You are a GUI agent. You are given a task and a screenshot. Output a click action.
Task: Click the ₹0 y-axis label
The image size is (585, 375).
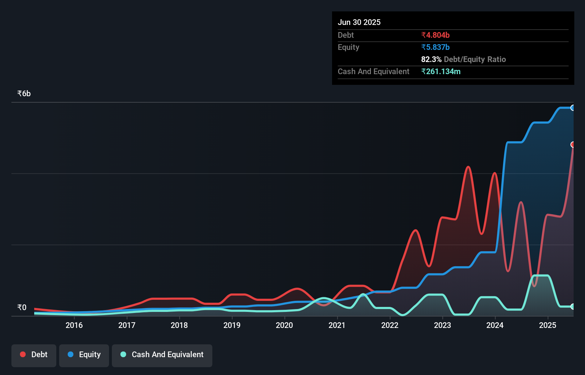pyautogui.click(x=22, y=307)
